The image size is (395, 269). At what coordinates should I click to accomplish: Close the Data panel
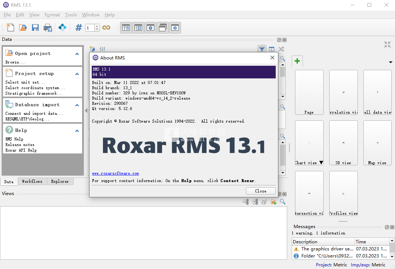coord(284,40)
